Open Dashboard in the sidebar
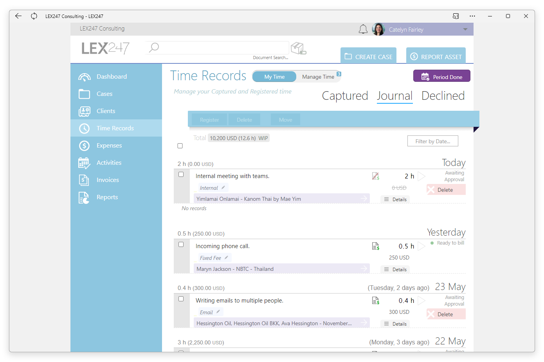544x362 pixels. [x=116, y=77]
